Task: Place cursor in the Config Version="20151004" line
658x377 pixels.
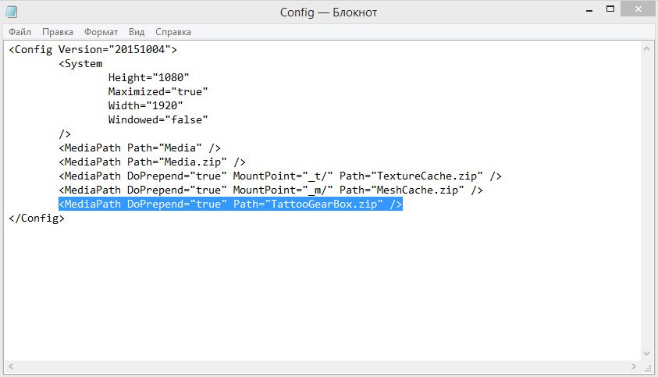Action: click(93, 49)
